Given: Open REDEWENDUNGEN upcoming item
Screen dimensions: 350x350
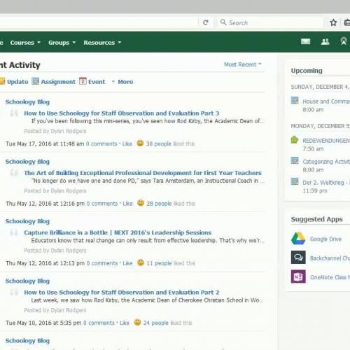Looking at the screenshot, I should pyautogui.click(x=326, y=141).
